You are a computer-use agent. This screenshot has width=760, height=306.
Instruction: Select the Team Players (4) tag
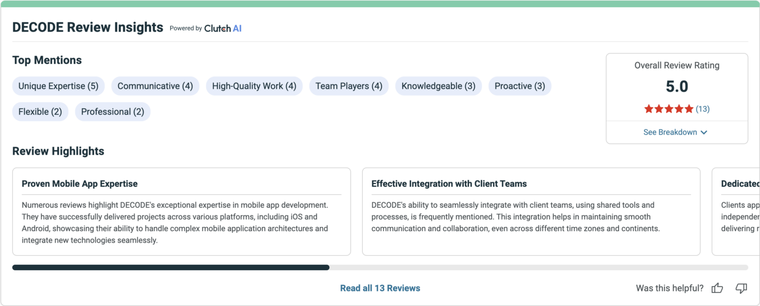pos(349,86)
